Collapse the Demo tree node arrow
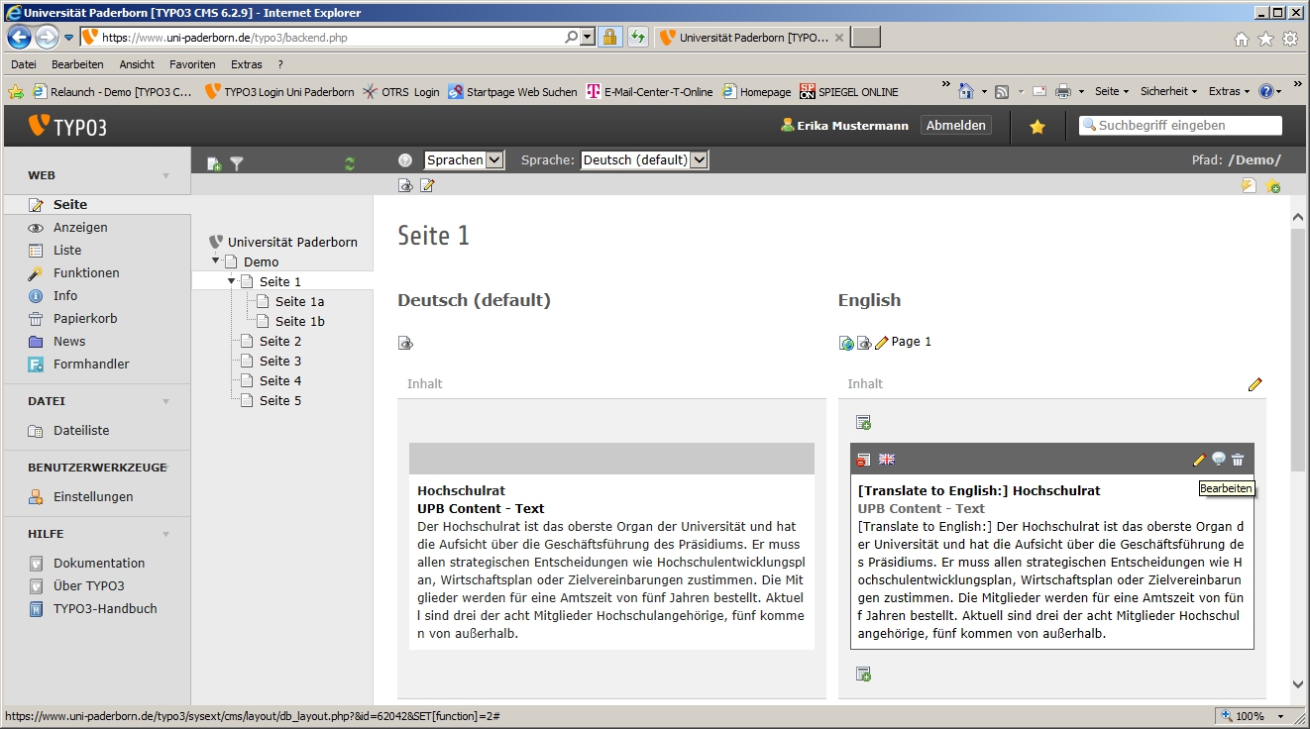The height and width of the screenshot is (729, 1310). tap(215, 260)
